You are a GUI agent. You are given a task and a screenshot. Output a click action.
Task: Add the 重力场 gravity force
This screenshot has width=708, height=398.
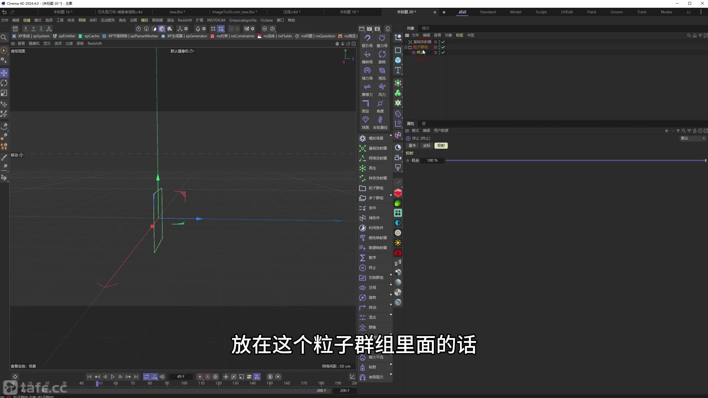click(382, 41)
